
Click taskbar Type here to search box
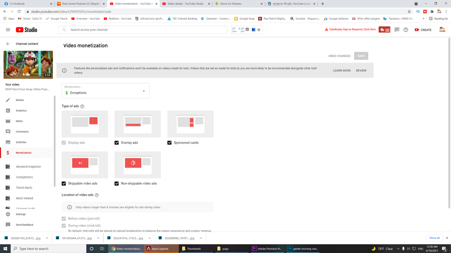[48, 249]
